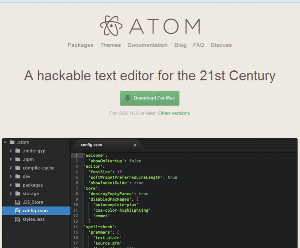Open the Other versions link
Viewport: 300px width, 248px height.
tap(174, 113)
